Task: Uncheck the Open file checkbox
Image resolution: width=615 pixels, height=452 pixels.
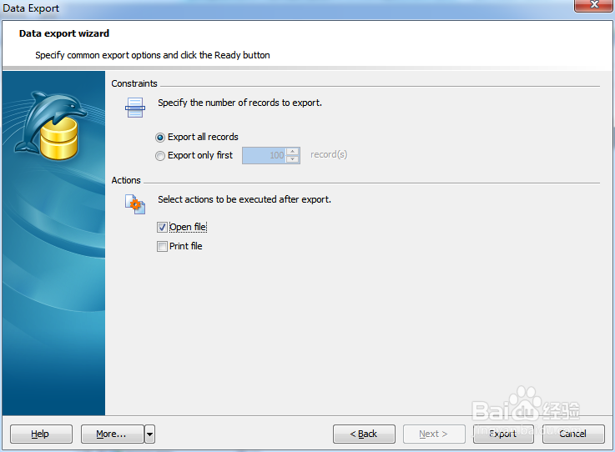Action: (162, 227)
